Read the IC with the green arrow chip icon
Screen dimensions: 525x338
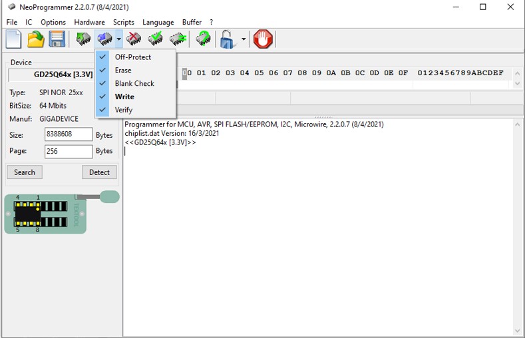tap(83, 39)
